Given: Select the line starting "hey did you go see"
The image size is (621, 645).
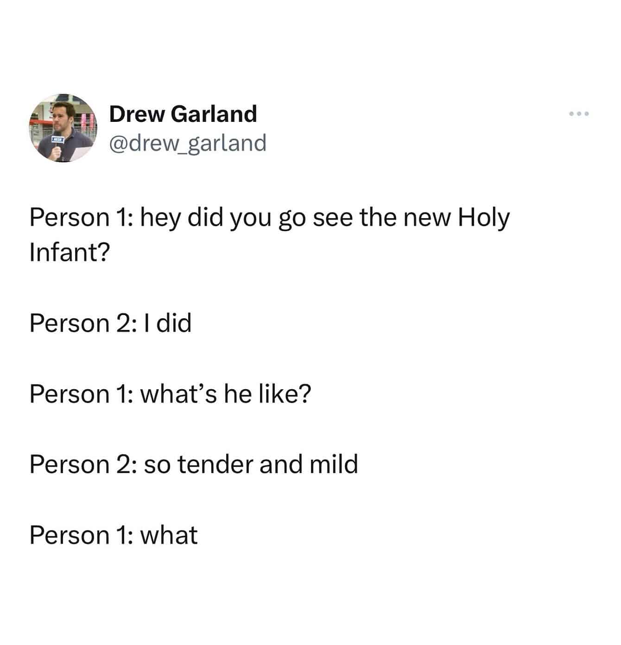Looking at the screenshot, I should (270, 217).
